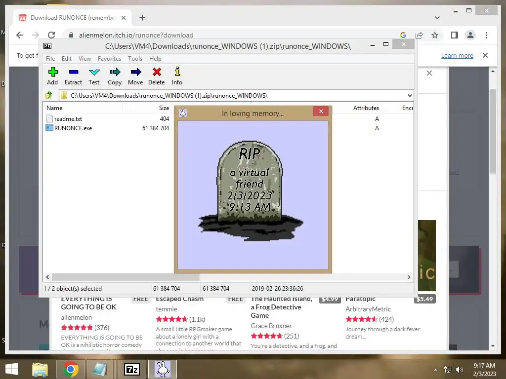Open Chrome tab search chevron
This screenshot has width=506, height=379.
437,17
